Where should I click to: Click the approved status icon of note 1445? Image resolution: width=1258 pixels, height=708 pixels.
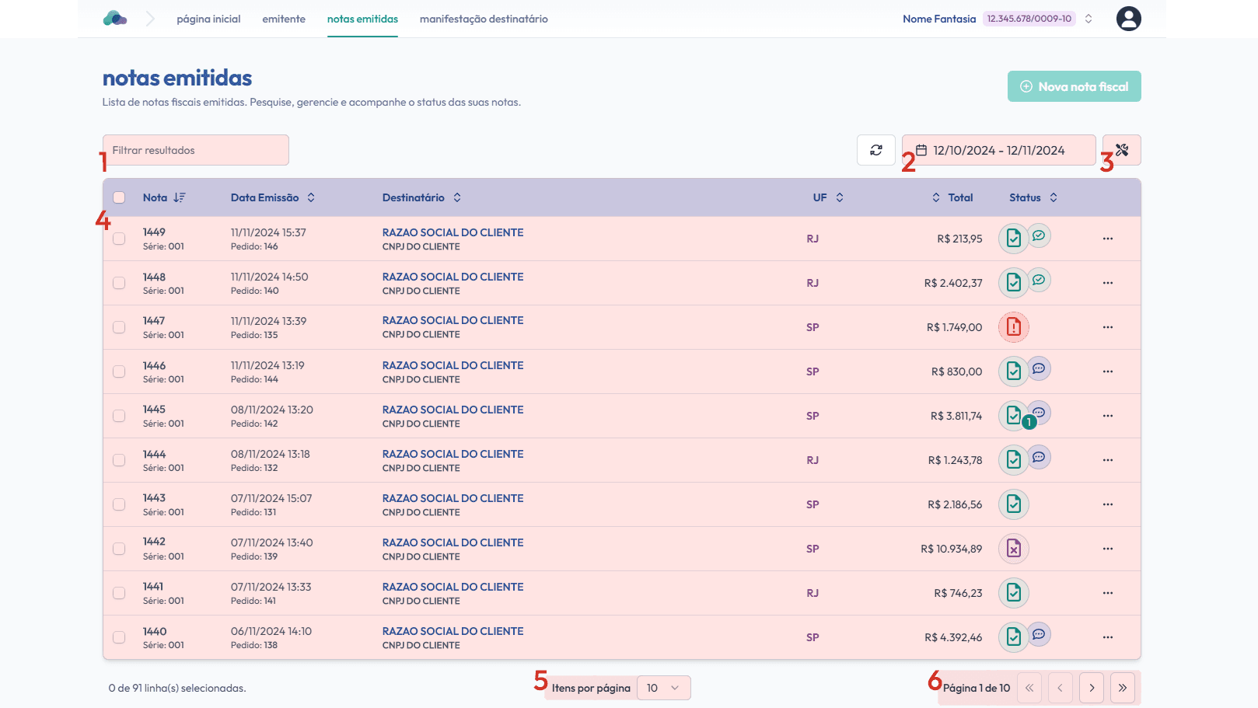1013,416
